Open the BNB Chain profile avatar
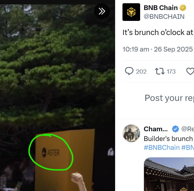Image resolution: width=194 pixels, height=191 pixels. pyautogui.click(x=131, y=12)
